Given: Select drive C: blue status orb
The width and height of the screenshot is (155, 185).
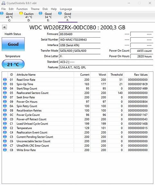Looking at the screenshot, I should [x=2, y=13].
